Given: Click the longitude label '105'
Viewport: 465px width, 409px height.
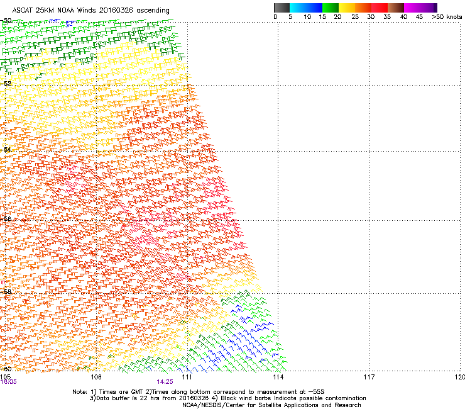Looking at the screenshot, I should point(5,377).
